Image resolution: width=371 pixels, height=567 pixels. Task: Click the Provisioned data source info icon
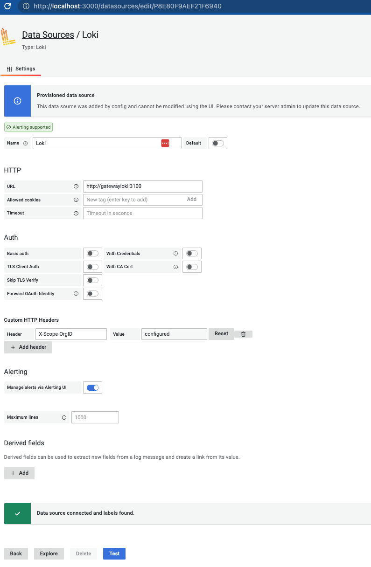[x=17, y=101]
